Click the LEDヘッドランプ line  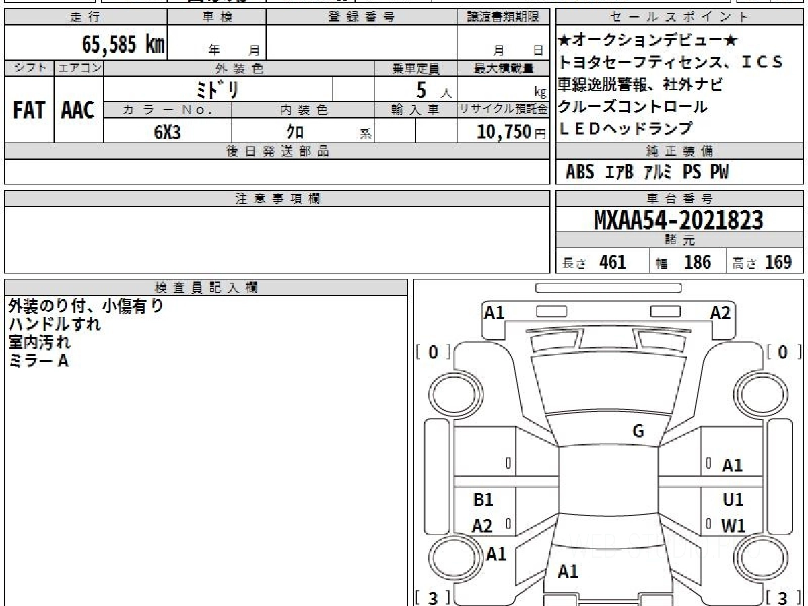[x=626, y=128]
